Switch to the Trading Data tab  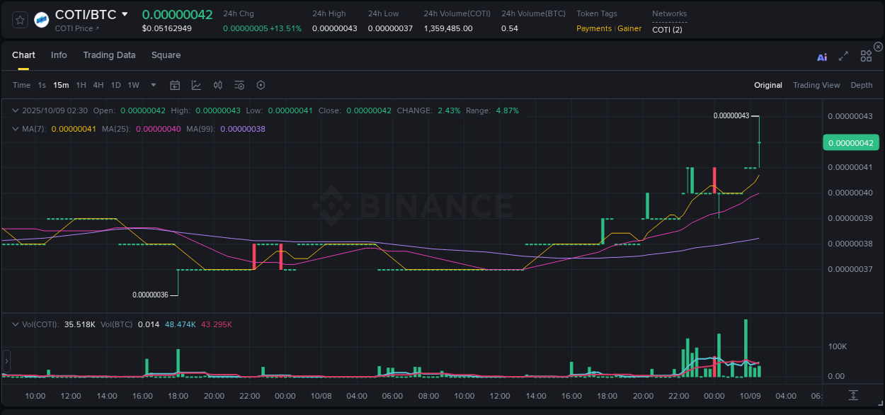click(109, 55)
